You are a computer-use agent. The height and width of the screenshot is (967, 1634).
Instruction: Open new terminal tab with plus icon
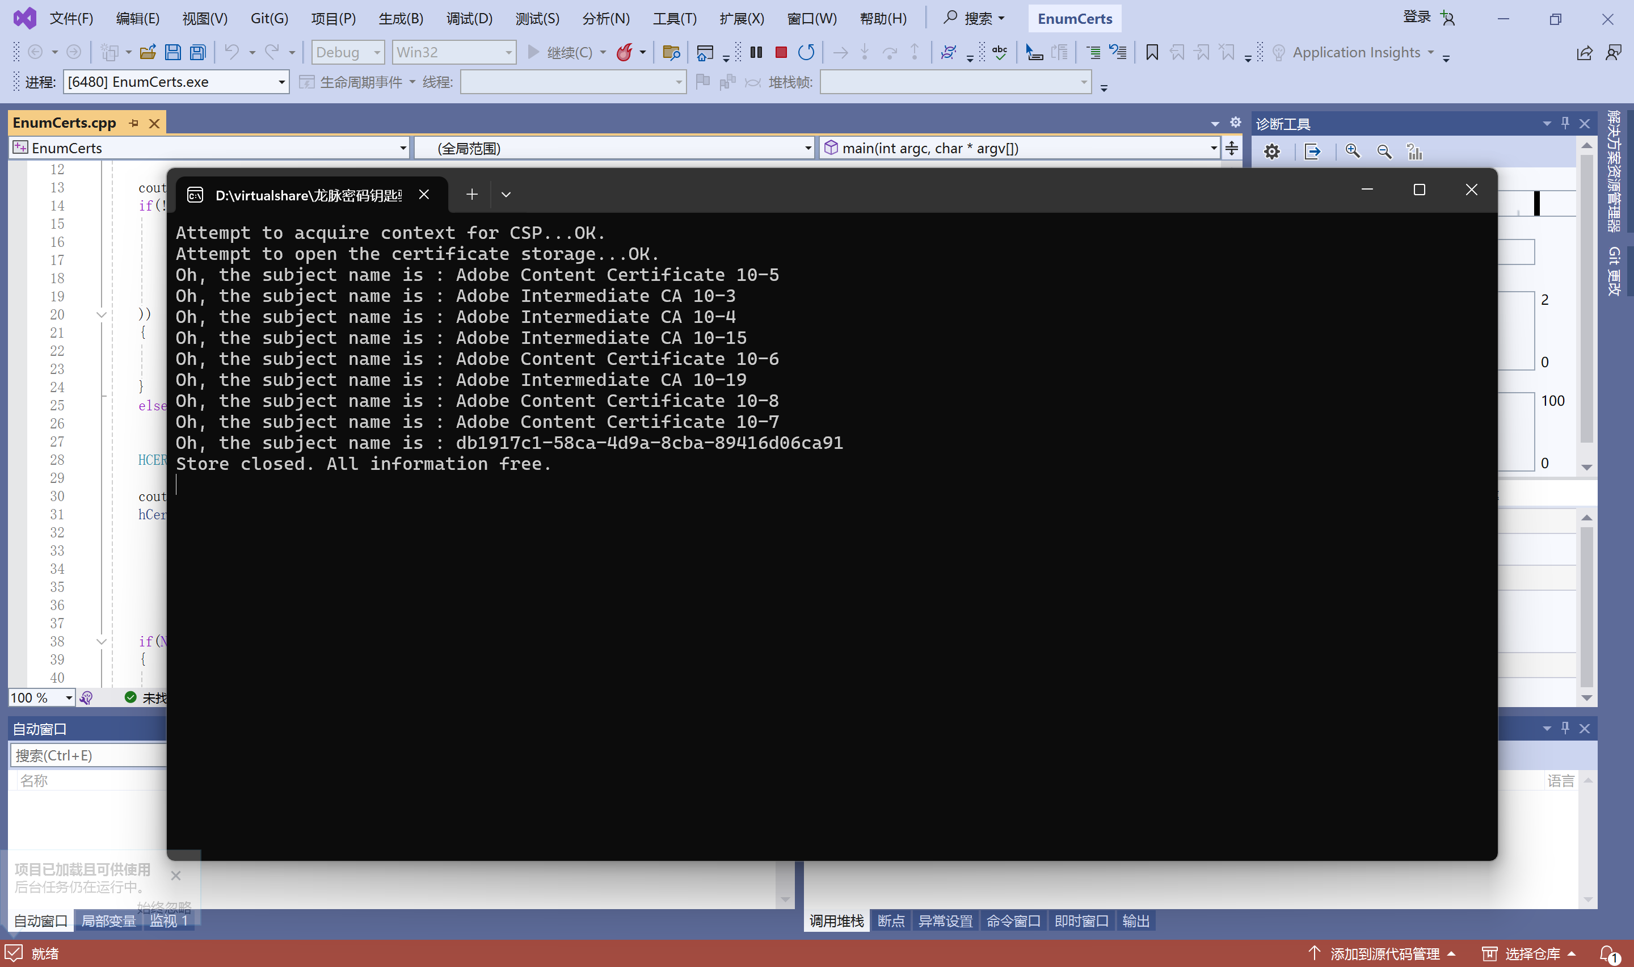471,194
